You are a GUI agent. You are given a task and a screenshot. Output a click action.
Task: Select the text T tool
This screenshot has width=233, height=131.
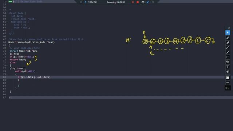[228, 67]
